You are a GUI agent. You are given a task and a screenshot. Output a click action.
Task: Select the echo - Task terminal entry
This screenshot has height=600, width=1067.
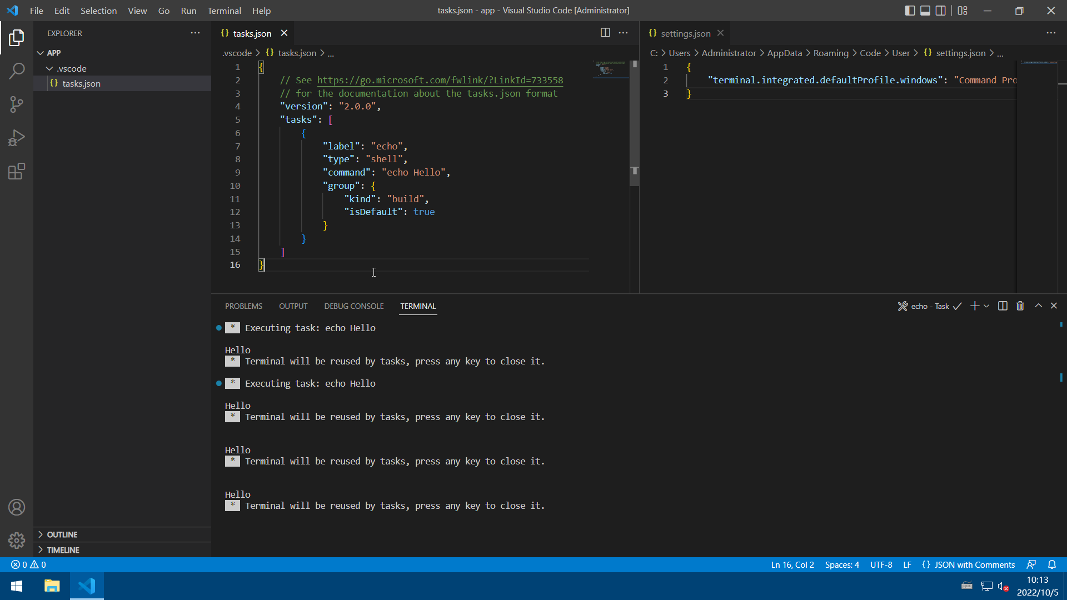pyautogui.click(x=929, y=306)
